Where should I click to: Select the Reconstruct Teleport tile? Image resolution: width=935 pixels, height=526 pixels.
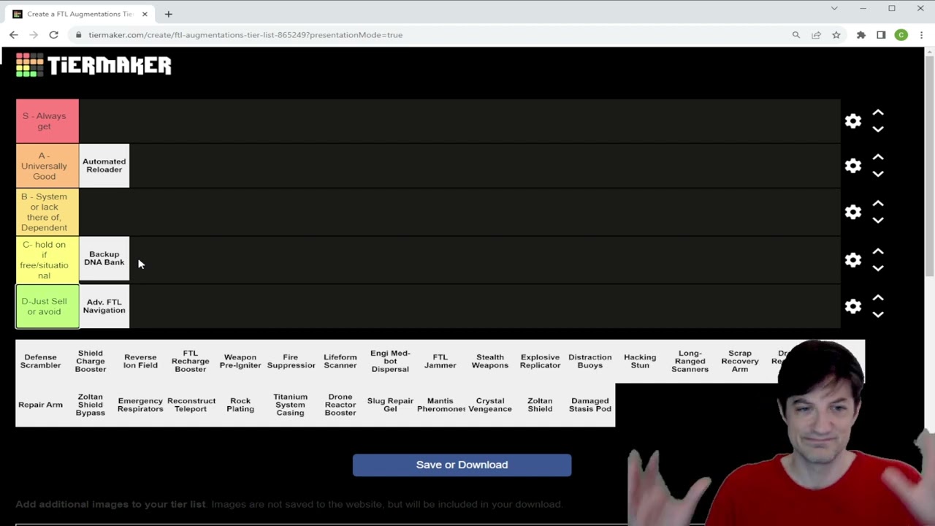(191, 405)
